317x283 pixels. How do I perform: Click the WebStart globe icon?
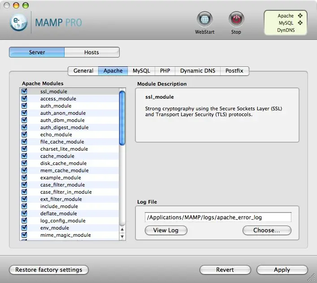pos(204,19)
